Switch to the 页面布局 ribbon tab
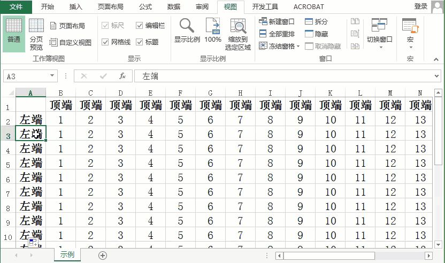Screen dimensions: 445x263 (110, 7)
